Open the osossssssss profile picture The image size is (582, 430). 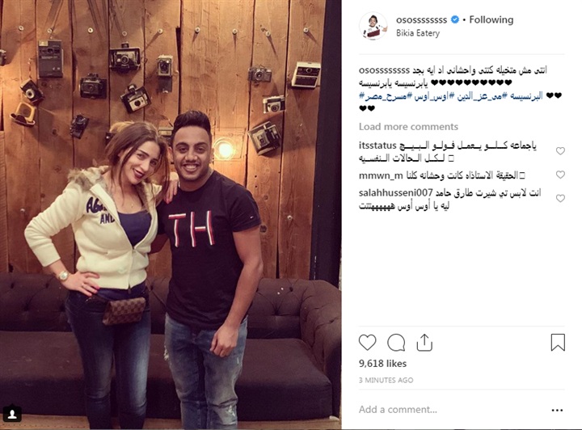click(x=373, y=26)
